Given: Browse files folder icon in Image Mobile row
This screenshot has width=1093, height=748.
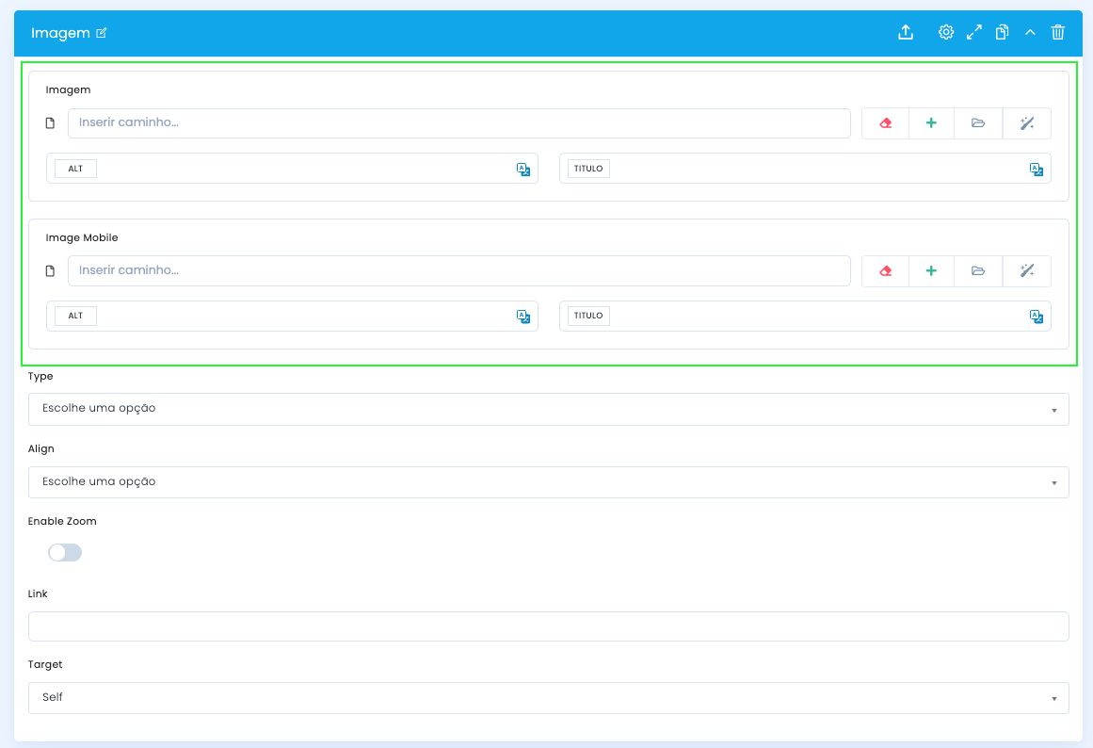Looking at the screenshot, I should [x=978, y=270].
